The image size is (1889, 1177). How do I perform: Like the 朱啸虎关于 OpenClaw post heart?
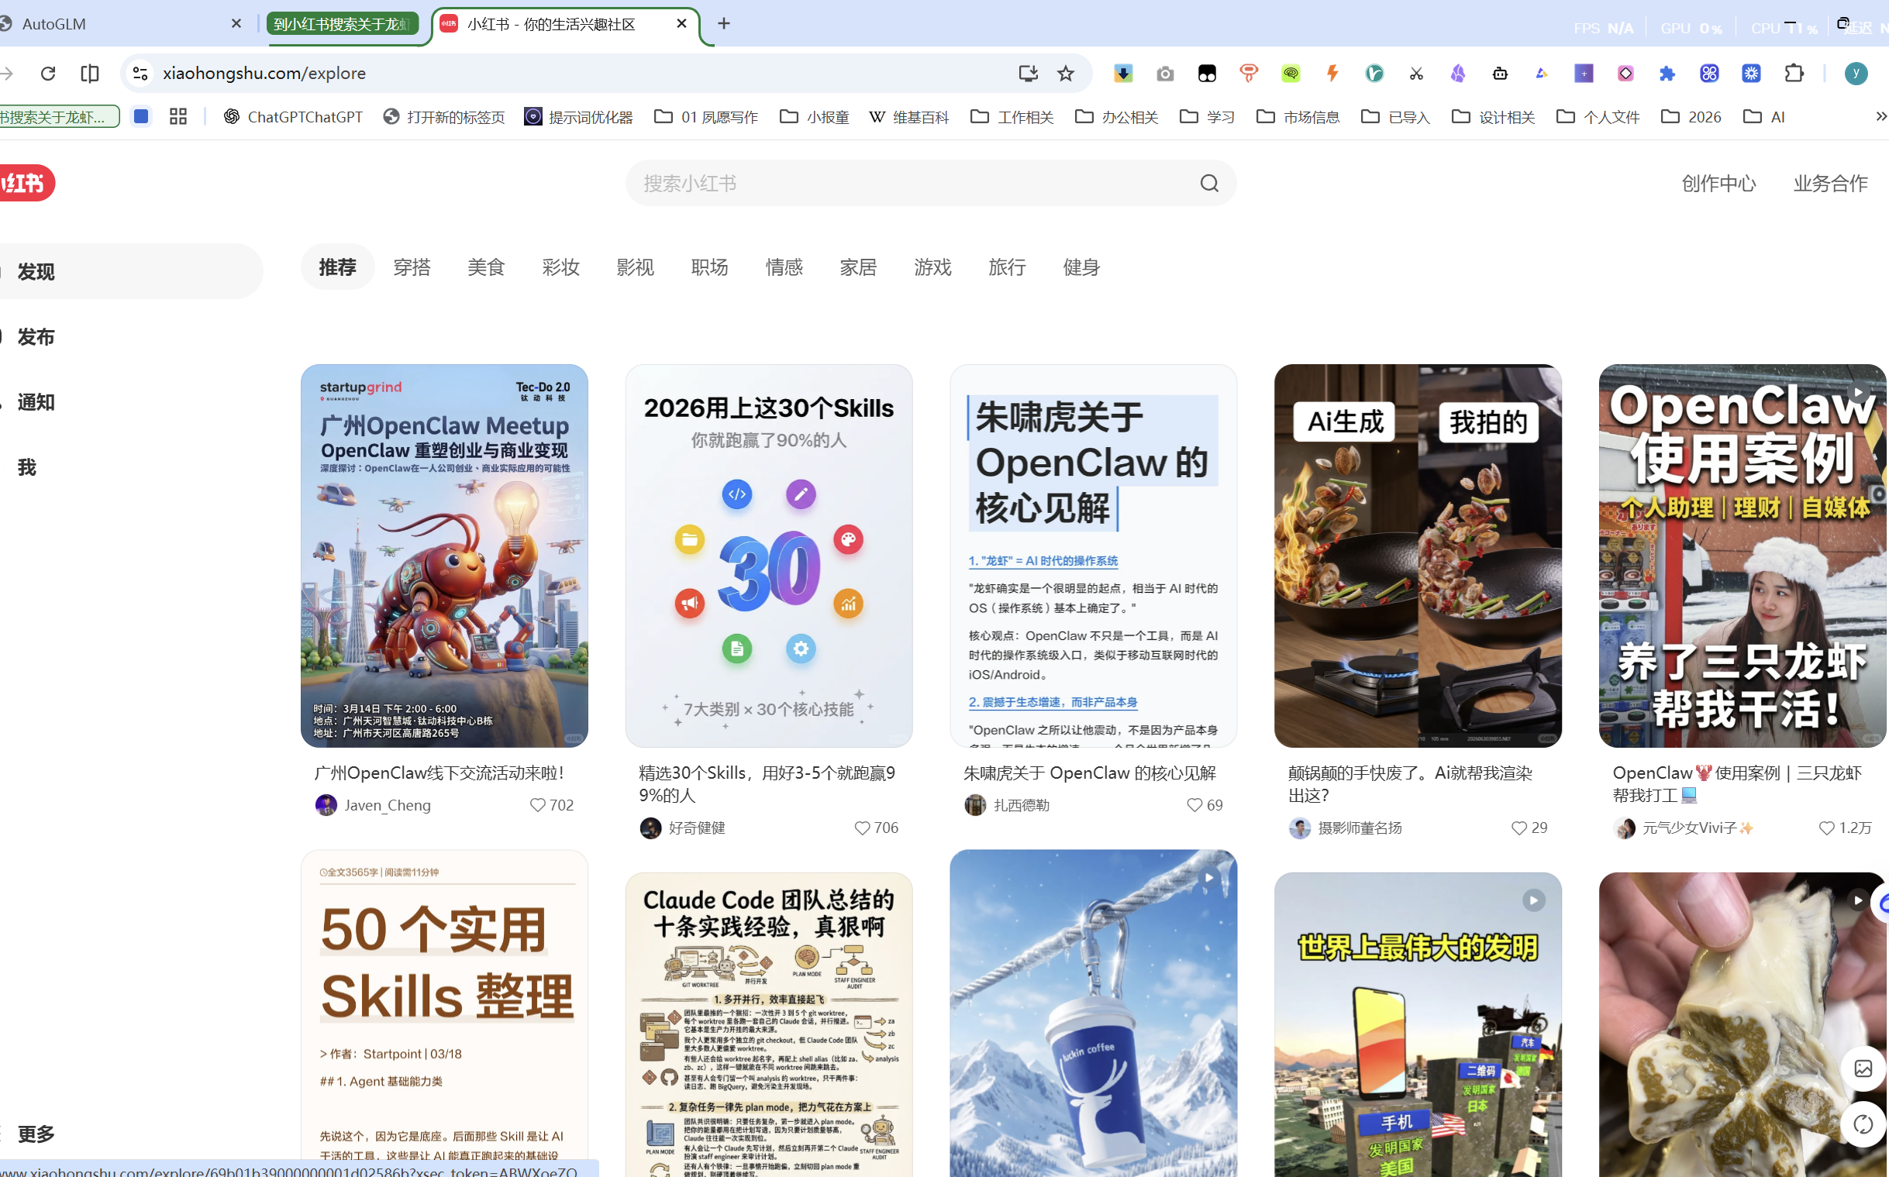click(x=1194, y=805)
